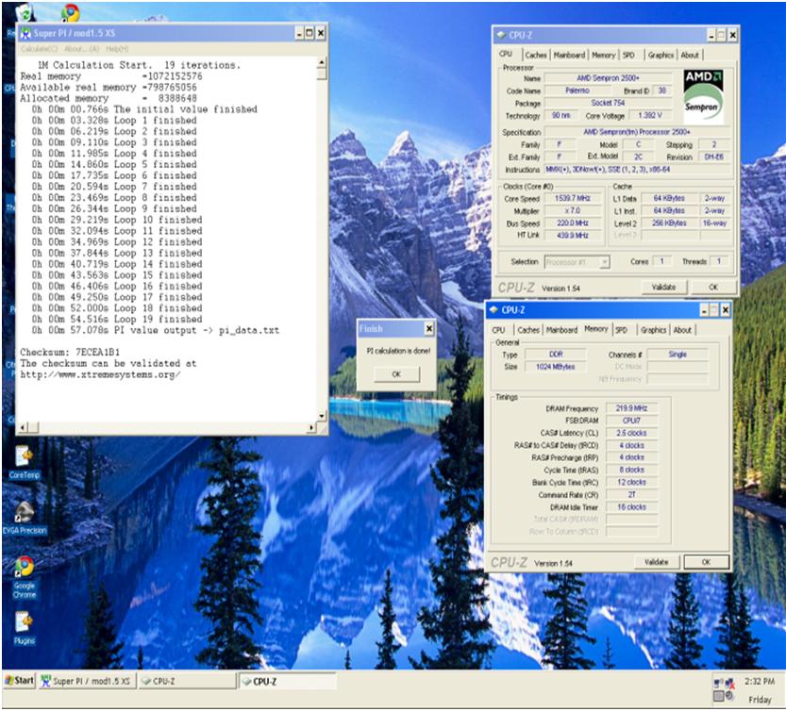Screen dimensions: 786x711
Task: Open the Start menu
Action: (19, 681)
